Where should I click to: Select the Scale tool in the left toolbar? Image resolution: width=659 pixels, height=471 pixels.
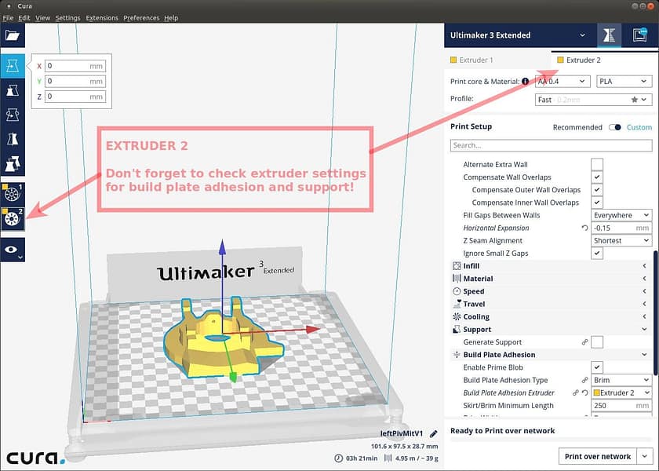point(11,90)
